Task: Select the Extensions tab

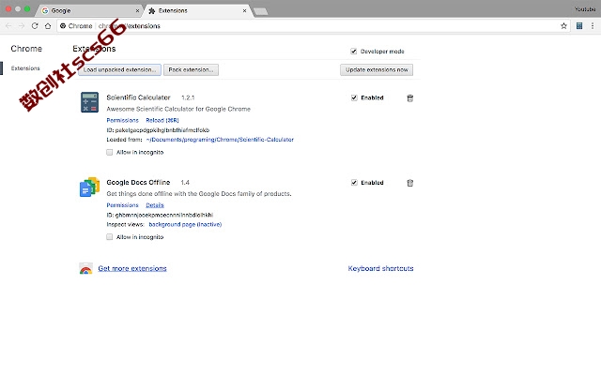Action: (198, 10)
